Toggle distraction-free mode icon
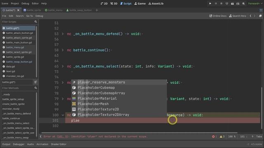 261,10
